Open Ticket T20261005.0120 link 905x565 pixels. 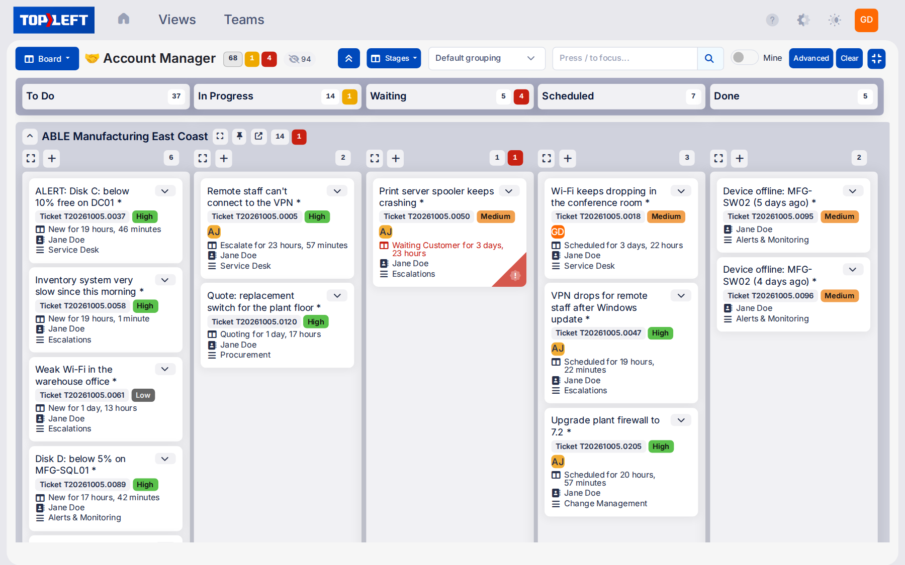254,322
